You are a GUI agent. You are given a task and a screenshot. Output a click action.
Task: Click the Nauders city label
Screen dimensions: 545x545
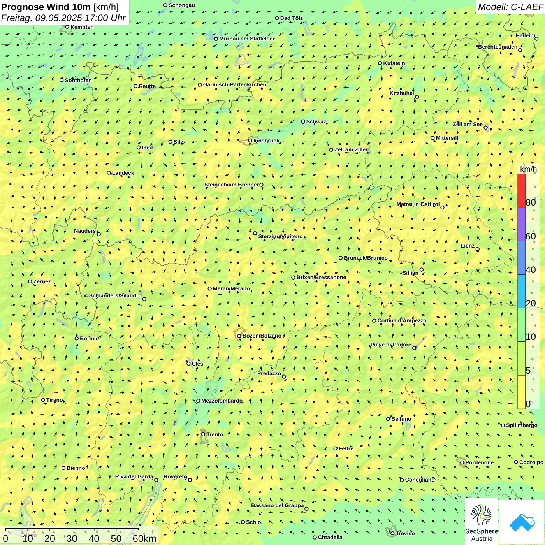[85, 231]
